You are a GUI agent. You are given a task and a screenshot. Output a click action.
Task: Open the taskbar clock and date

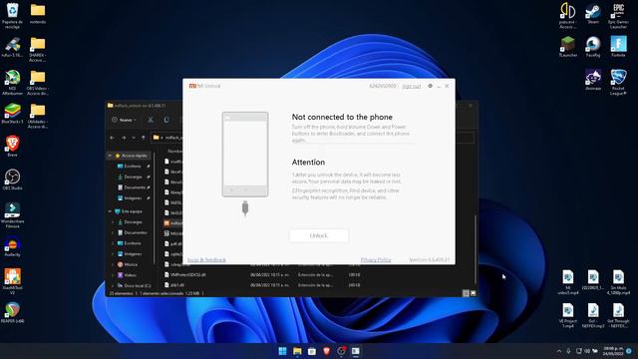[x=613, y=351]
